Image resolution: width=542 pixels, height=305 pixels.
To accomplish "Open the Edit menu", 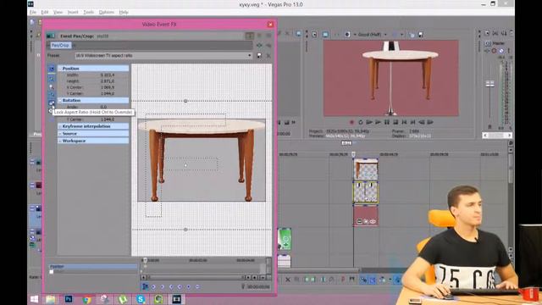I will 45,12.
